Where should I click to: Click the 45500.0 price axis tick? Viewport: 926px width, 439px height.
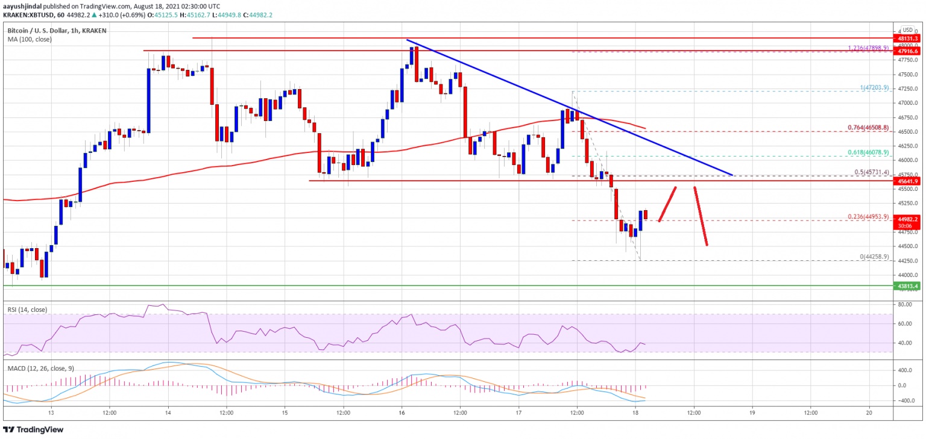click(909, 189)
